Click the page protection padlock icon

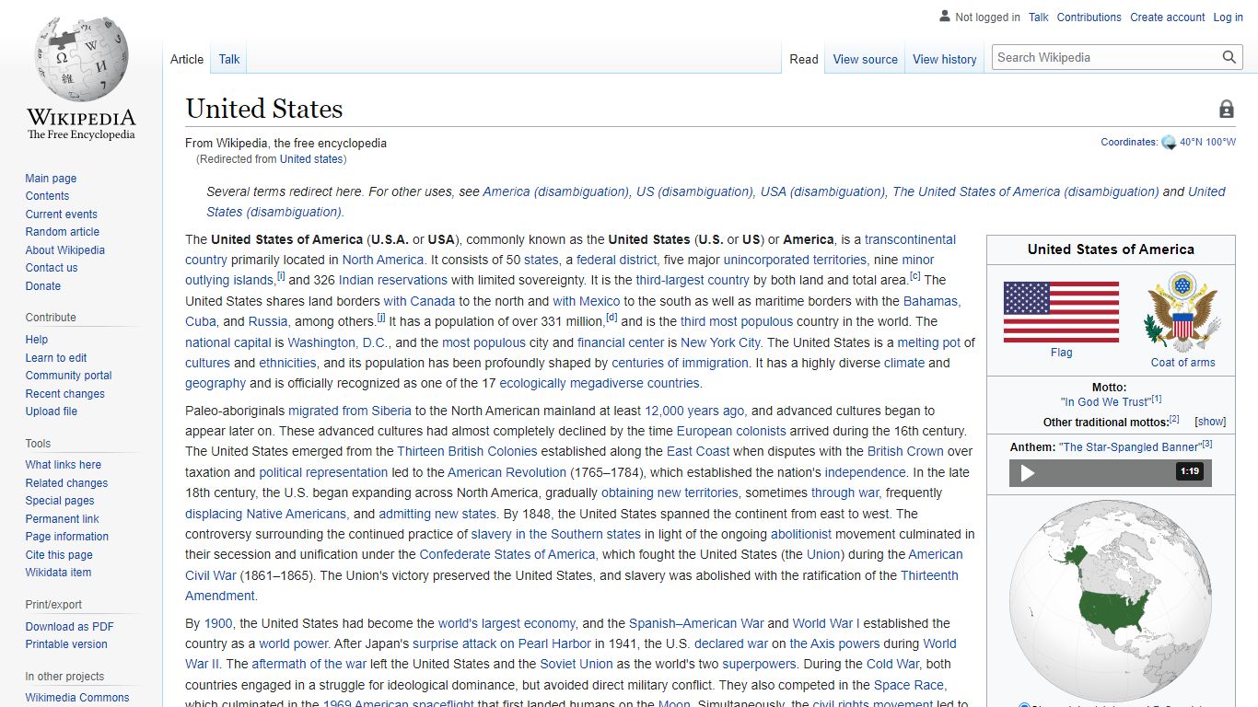point(1226,110)
